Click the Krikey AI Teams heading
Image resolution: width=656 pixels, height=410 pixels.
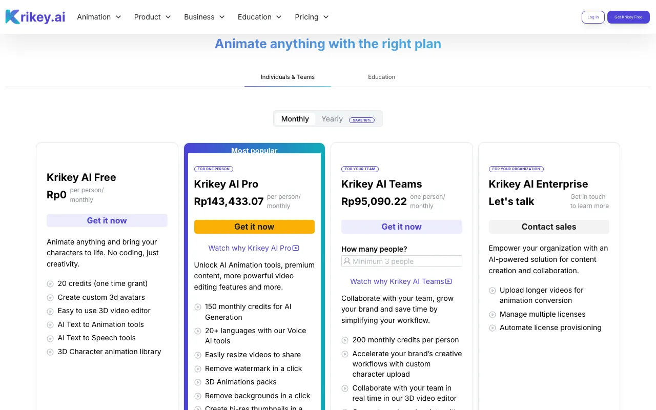coord(382,184)
